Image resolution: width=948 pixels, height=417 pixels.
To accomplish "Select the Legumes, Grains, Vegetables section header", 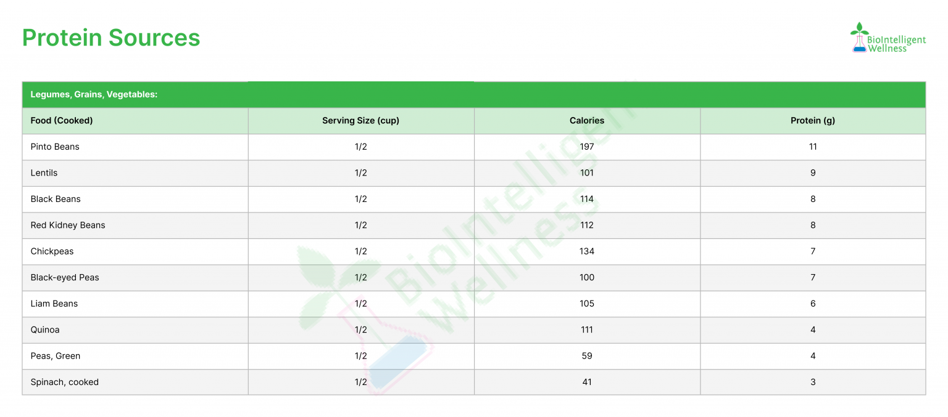I will [94, 94].
